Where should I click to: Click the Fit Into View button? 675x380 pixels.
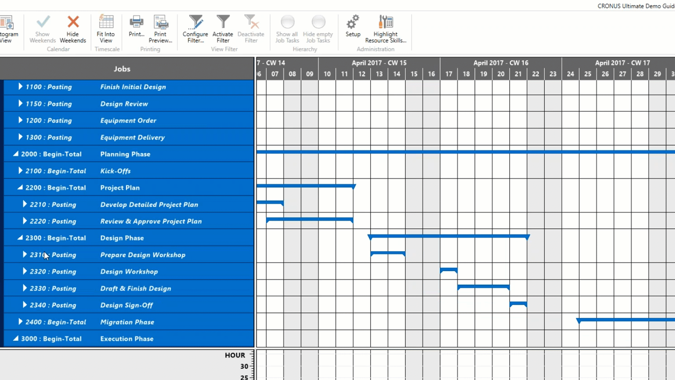pyautogui.click(x=105, y=28)
